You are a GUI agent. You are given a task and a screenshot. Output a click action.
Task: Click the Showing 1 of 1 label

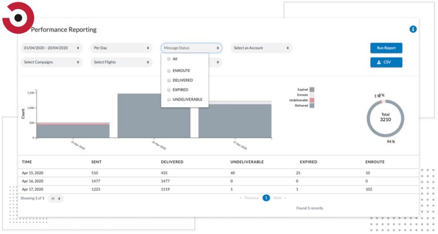(33, 198)
